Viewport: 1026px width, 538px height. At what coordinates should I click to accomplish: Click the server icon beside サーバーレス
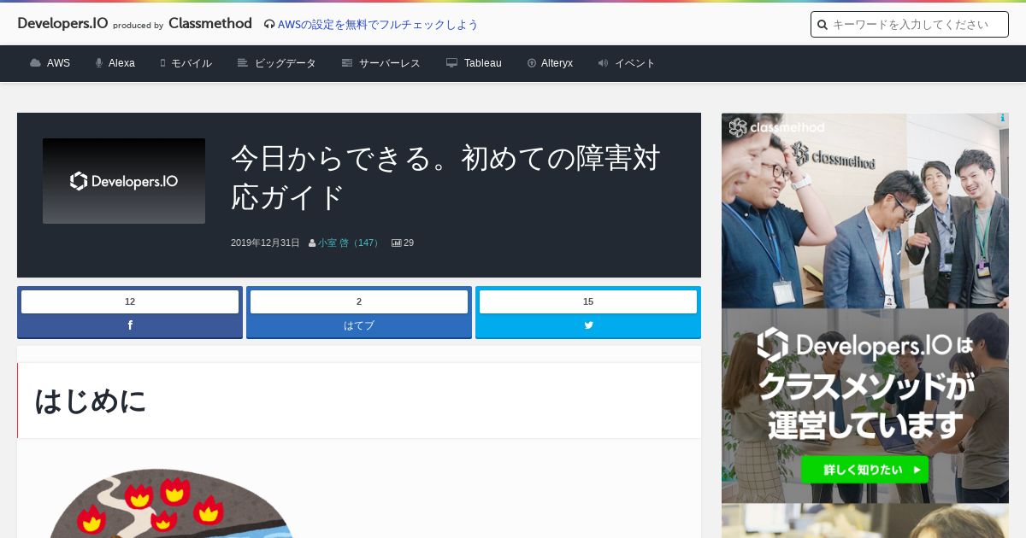[x=347, y=63]
